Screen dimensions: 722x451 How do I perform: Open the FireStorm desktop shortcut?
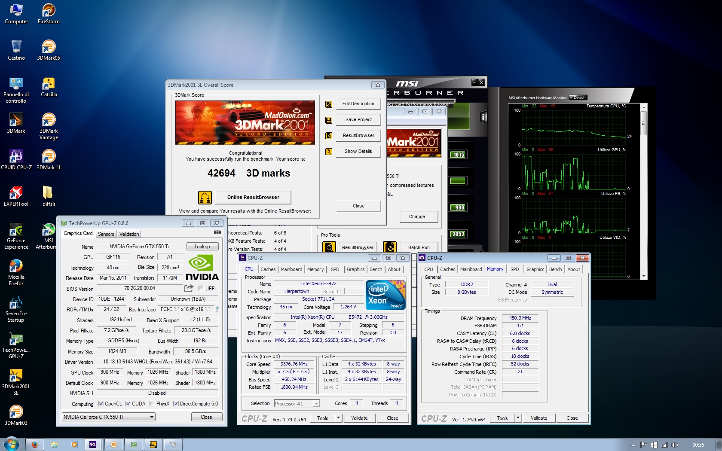[x=49, y=14]
